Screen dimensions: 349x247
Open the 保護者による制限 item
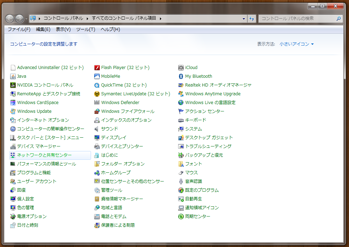pyautogui.click(x=118, y=225)
